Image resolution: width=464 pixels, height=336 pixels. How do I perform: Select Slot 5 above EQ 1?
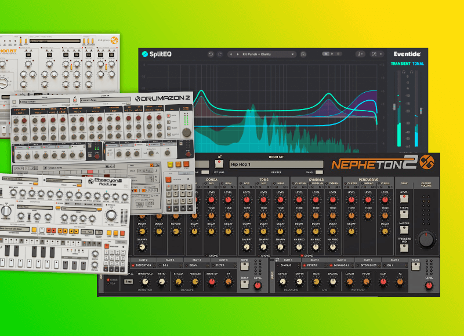tap(394, 260)
